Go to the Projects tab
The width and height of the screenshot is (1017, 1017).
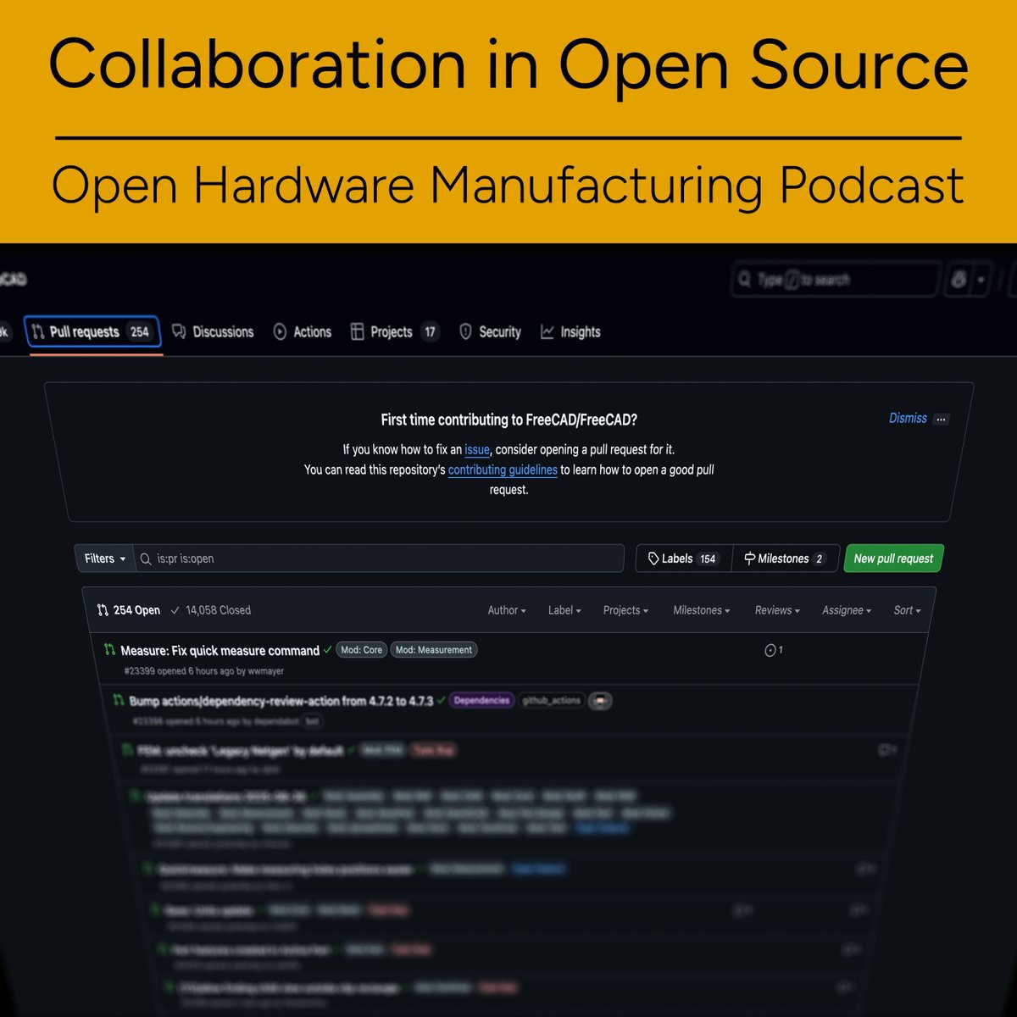pos(394,331)
